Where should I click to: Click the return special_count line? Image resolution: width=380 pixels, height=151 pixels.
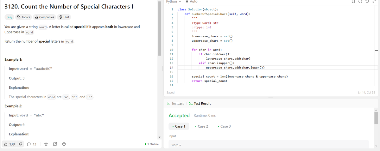[x=209, y=81]
